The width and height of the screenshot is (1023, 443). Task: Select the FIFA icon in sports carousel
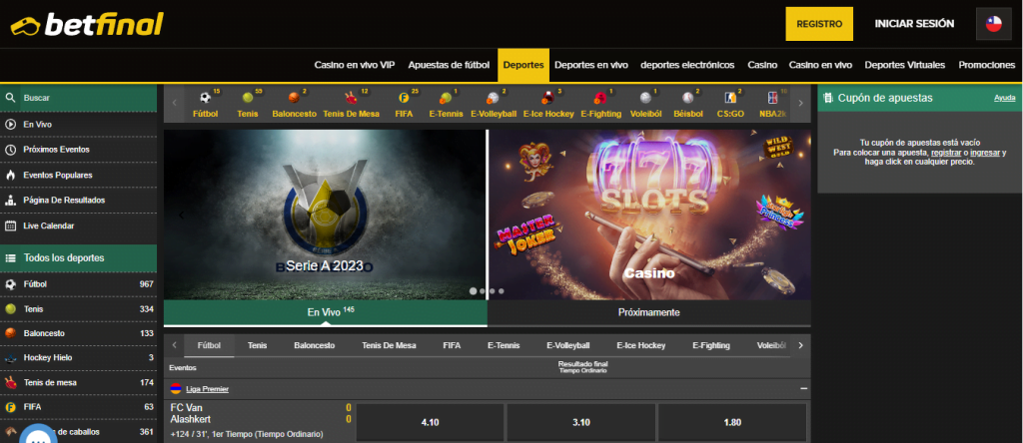click(404, 99)
